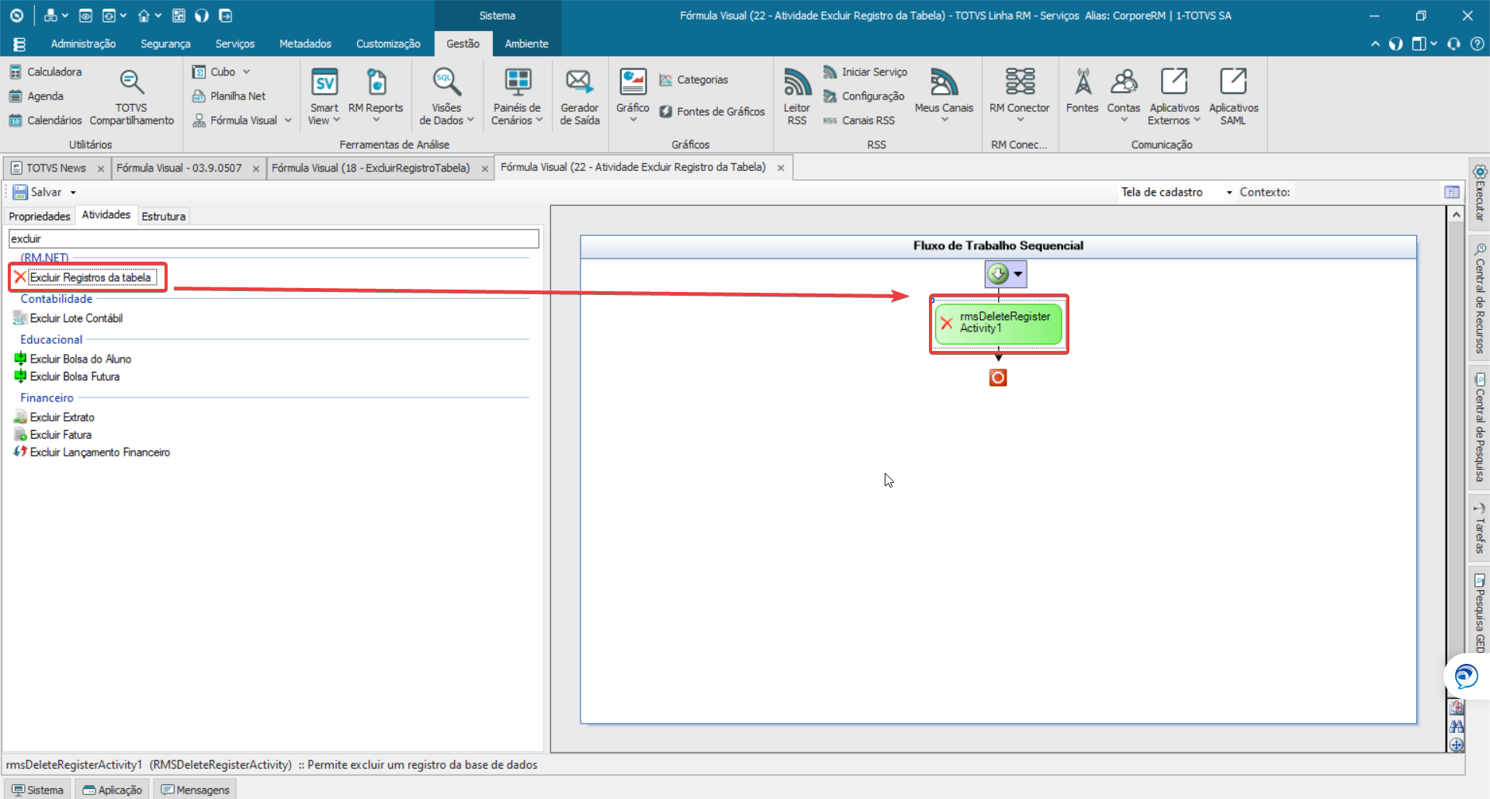Screen dimensions: 1490x799
Task: Open the Sistema bottom panel button
Action: 37,790
